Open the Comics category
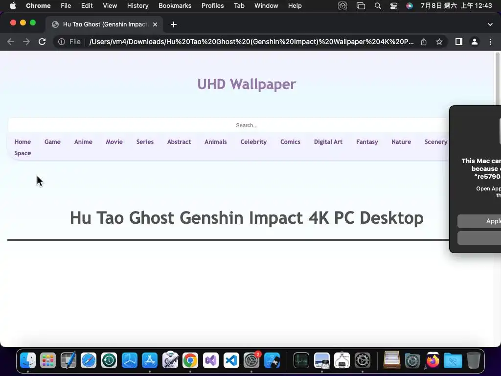The height and width of the screenshot is (376, 501). [290, 142]
